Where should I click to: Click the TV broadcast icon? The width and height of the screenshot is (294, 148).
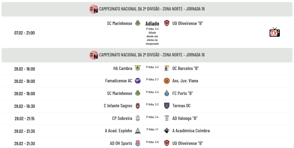275,32
